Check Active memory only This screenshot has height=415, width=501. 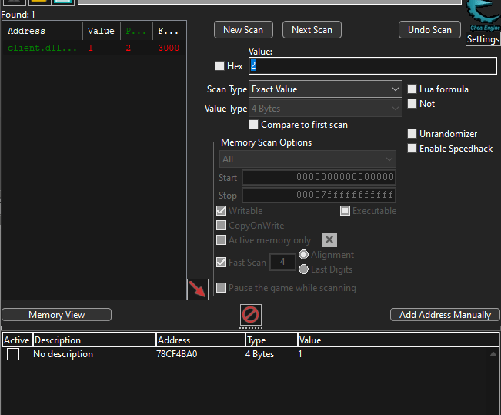pyautogui.click(x=221, y=240)
